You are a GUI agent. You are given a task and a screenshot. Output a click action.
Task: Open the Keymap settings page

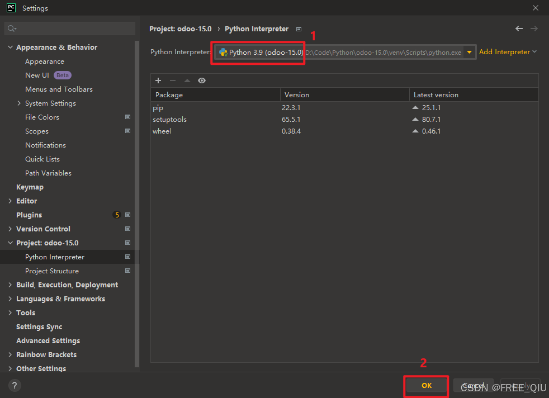[30, 187]
